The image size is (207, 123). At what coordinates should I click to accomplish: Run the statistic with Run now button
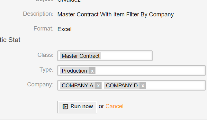click(x=77, y=107)
